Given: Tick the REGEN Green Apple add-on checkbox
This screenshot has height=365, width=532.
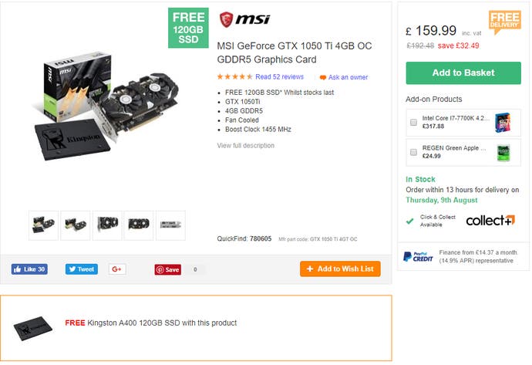Looking at the screenshot, I should tap(413, 152).
